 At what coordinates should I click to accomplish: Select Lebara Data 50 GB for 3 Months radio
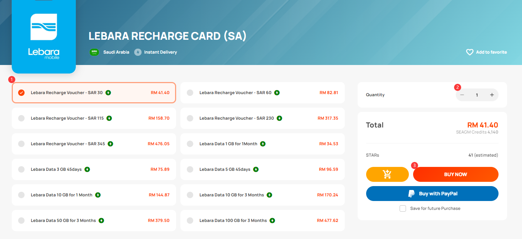(x=21, y=221)
